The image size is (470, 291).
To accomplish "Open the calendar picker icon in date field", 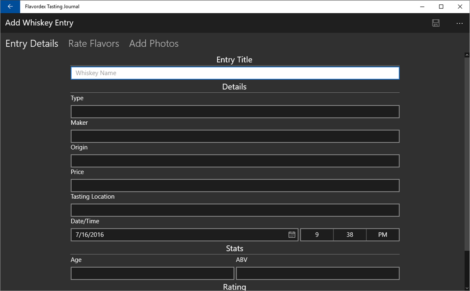I will tap(292, 235).
